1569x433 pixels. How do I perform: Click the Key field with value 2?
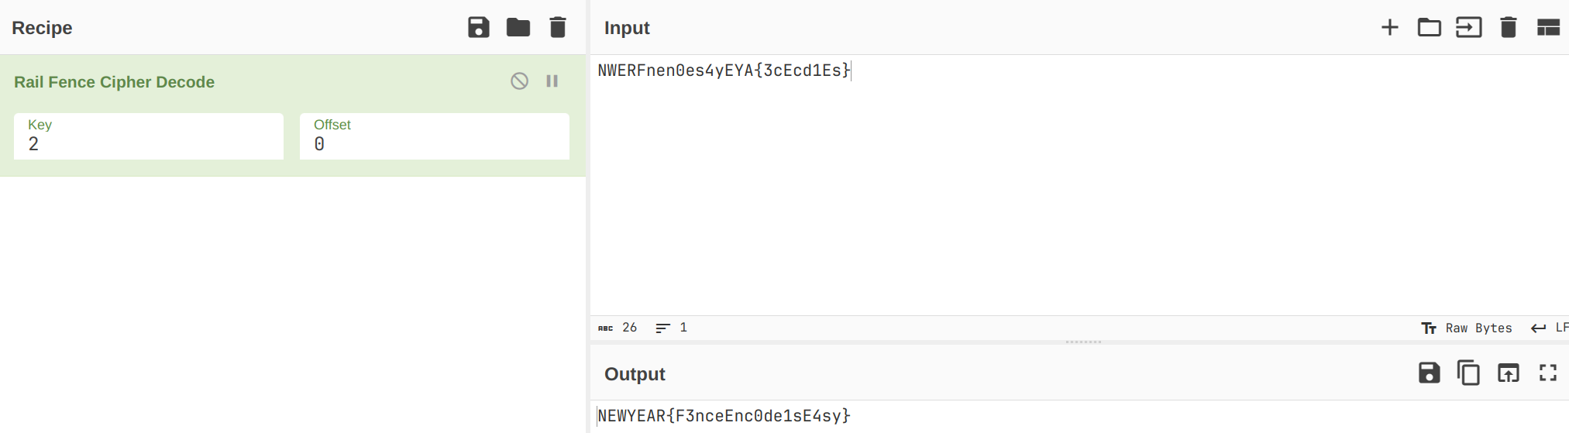(x=148, y=137)
